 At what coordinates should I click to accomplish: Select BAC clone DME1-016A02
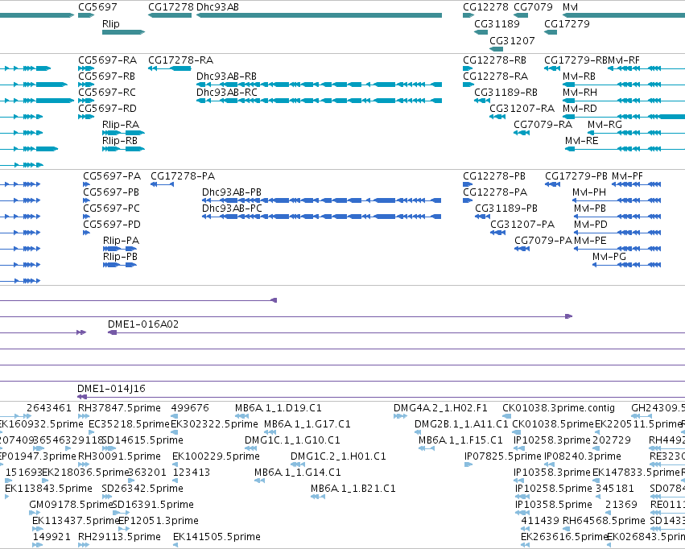396,332
